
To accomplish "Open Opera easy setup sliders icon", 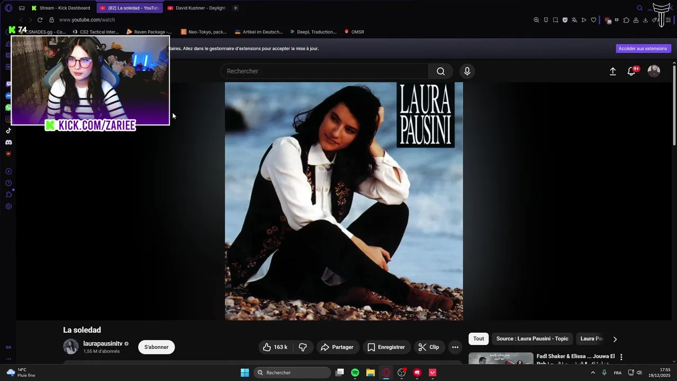I will [x=669, y=20].
